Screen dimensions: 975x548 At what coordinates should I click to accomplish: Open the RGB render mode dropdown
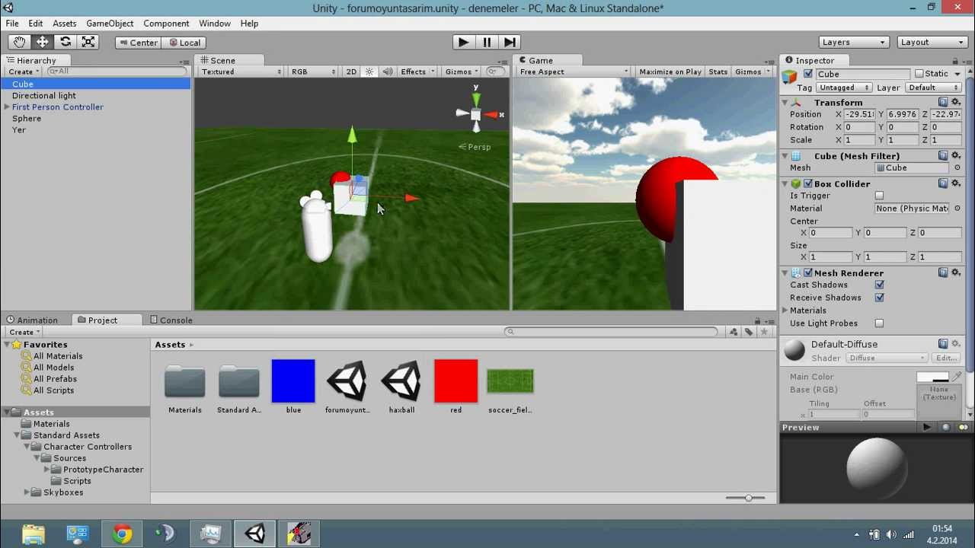click(x=313, y=72)
